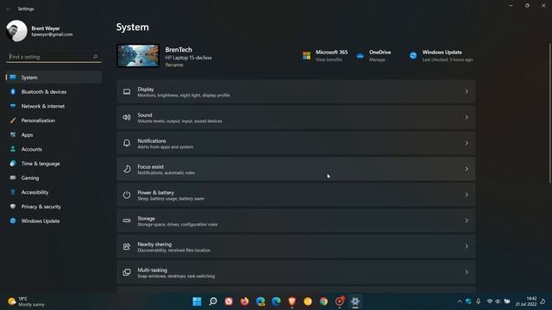This screenshot has height=310, width=552.
Task: Open the weather widget showing Mostly sunny
Action: (27, 301)
